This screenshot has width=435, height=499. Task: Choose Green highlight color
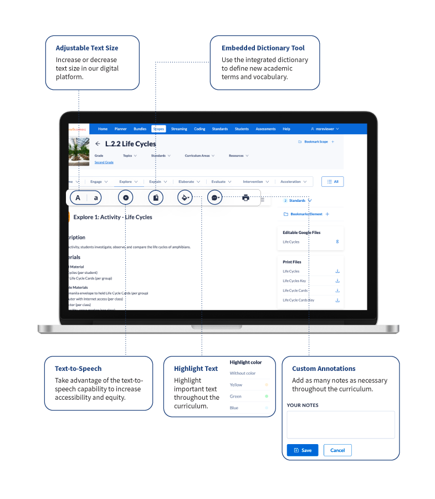[x=249, y=396]
